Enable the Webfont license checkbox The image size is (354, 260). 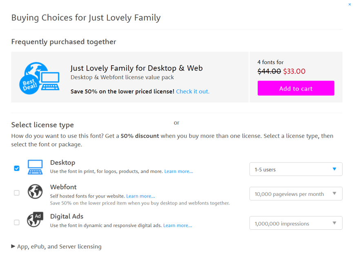click(17, 193)
